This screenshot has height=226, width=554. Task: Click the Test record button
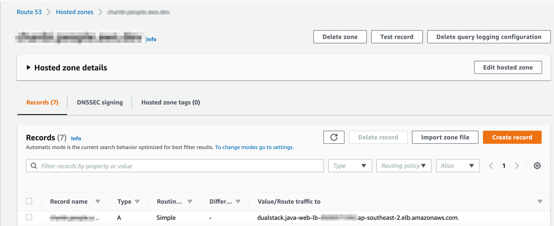pos(397,37)
